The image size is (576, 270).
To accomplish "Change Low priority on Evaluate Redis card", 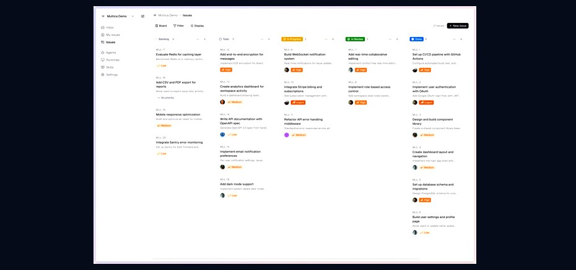I will click(162, 65).
